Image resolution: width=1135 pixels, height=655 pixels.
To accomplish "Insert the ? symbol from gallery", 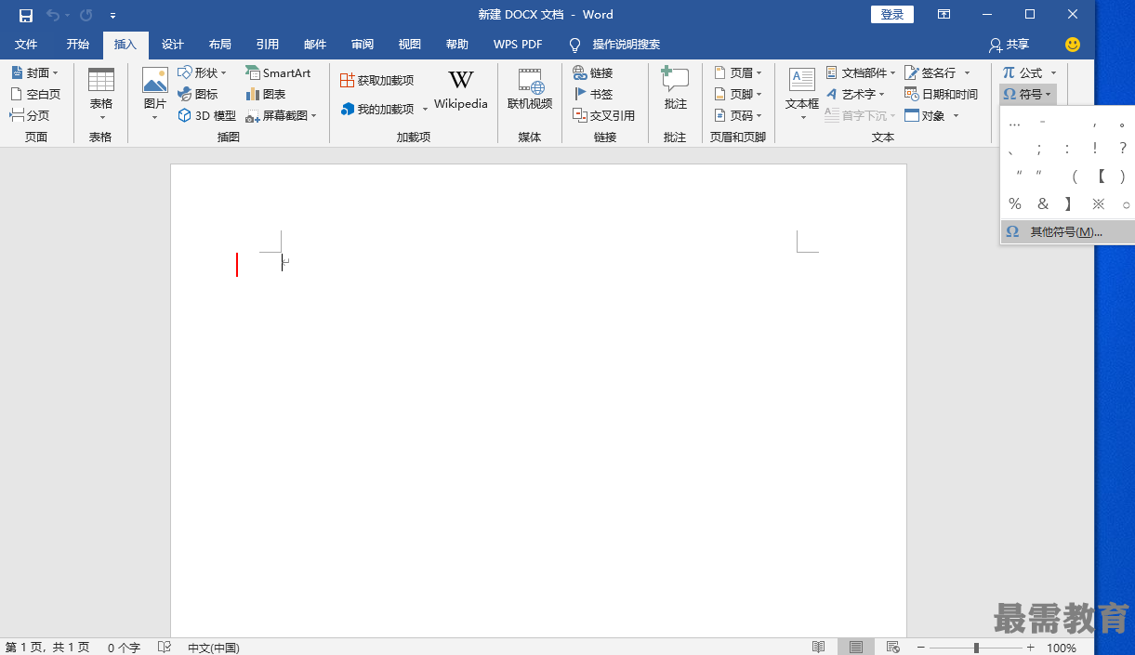I will (1123, 148).
